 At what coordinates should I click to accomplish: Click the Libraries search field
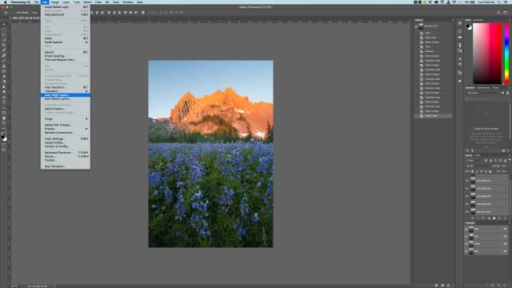[x=486, y=98]
